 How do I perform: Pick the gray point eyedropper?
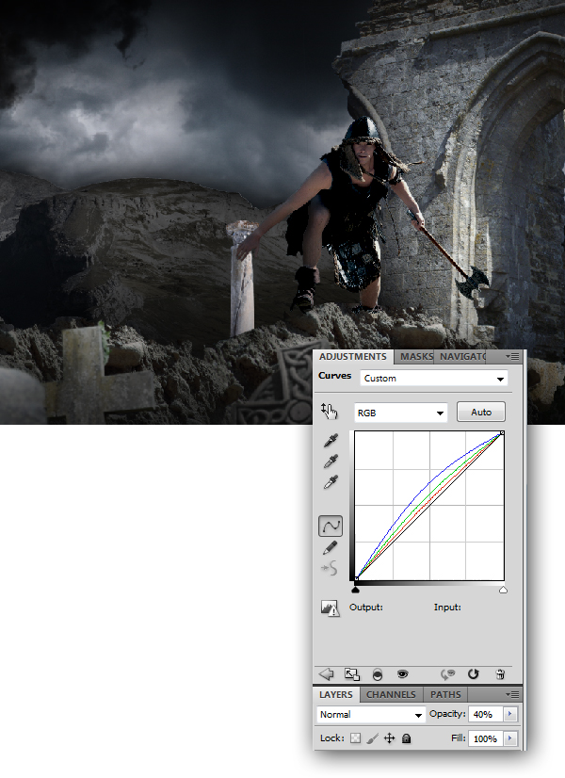[331, 462]
